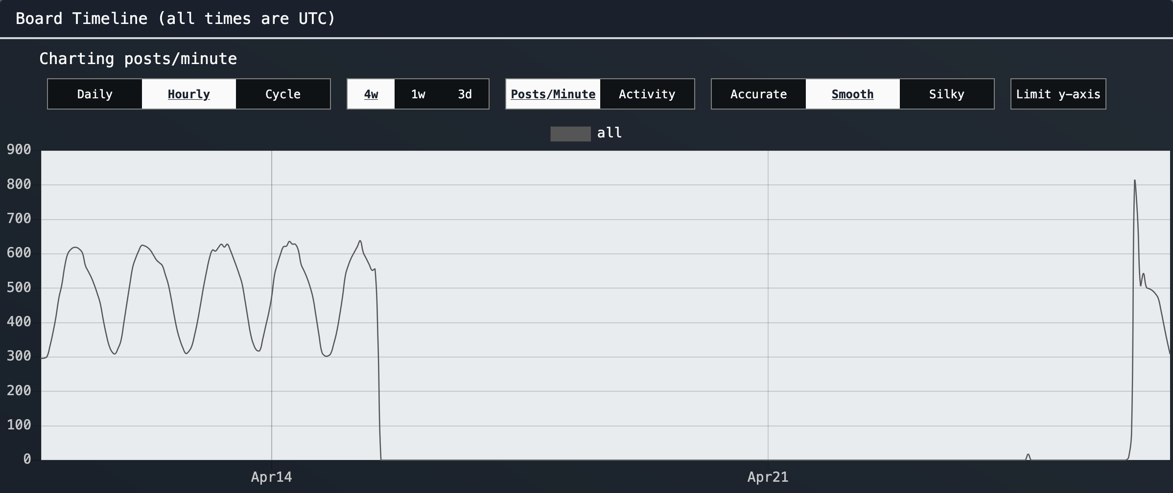1173x493 pixels.
Task: Click the 800 peak spike on chart
Action: (x=1135, y=180)
